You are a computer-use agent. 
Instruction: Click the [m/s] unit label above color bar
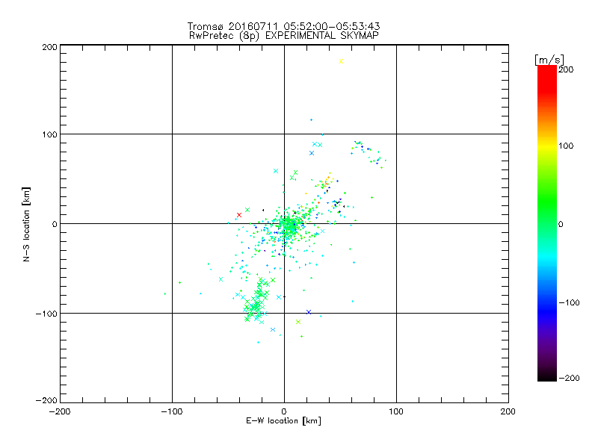click(549, 60)
